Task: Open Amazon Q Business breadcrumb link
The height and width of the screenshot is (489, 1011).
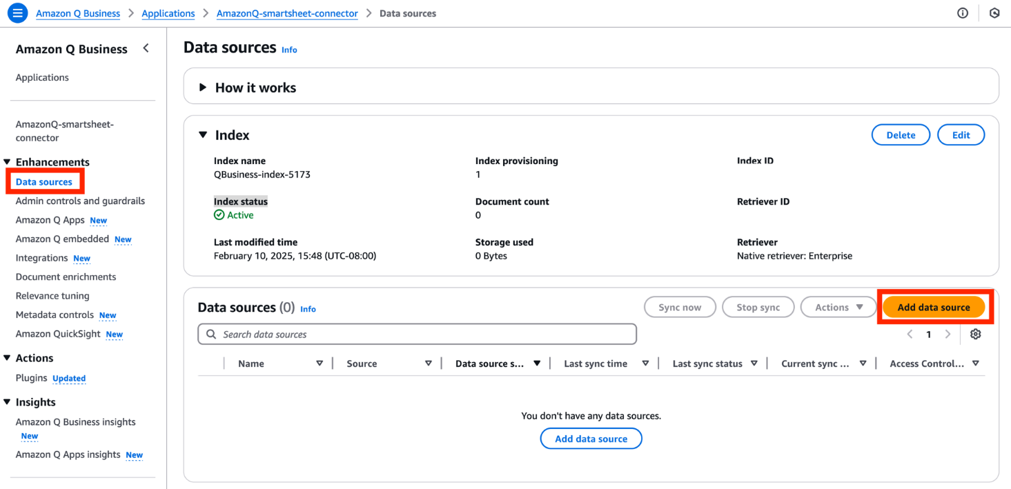Action: 78,13
